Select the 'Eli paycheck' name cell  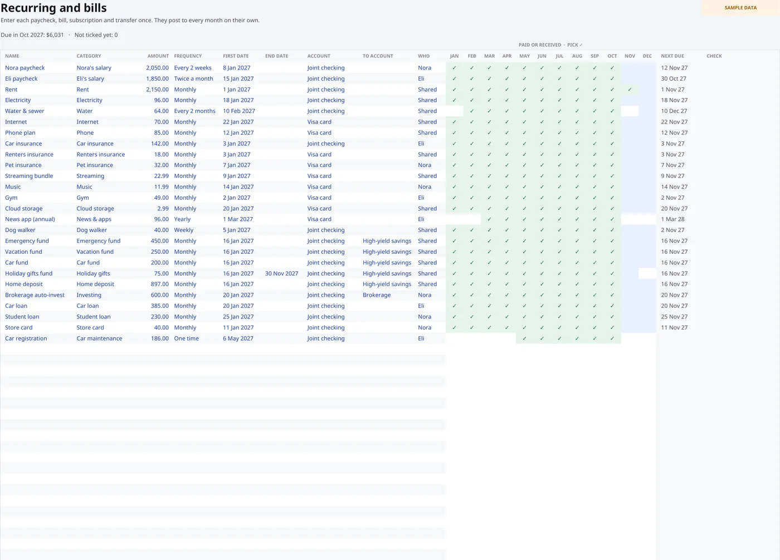coord(37,78)
